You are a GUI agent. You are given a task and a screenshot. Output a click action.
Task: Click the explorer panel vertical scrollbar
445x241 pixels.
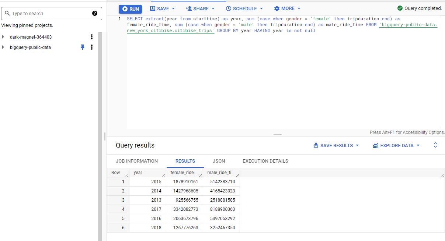click(100, 136)
